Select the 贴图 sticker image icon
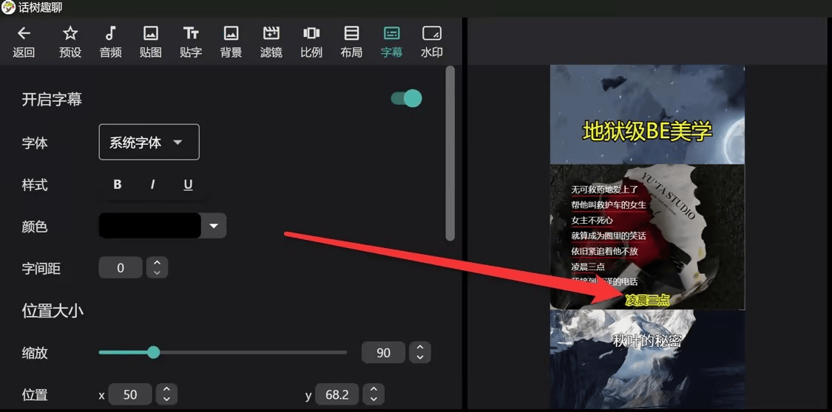The height and width of the screenshot is (412, 832). [x=151, y=34]
